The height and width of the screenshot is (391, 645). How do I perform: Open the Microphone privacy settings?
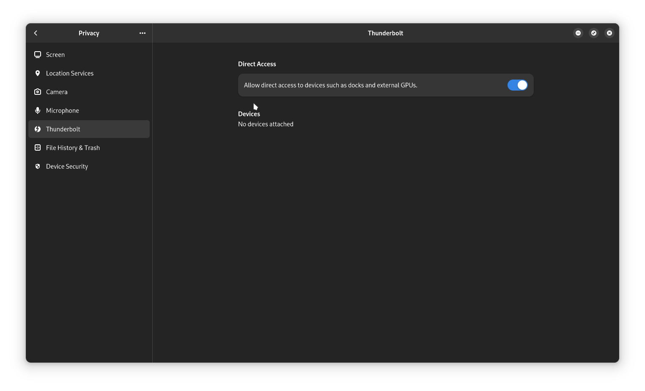coord(89,110)
